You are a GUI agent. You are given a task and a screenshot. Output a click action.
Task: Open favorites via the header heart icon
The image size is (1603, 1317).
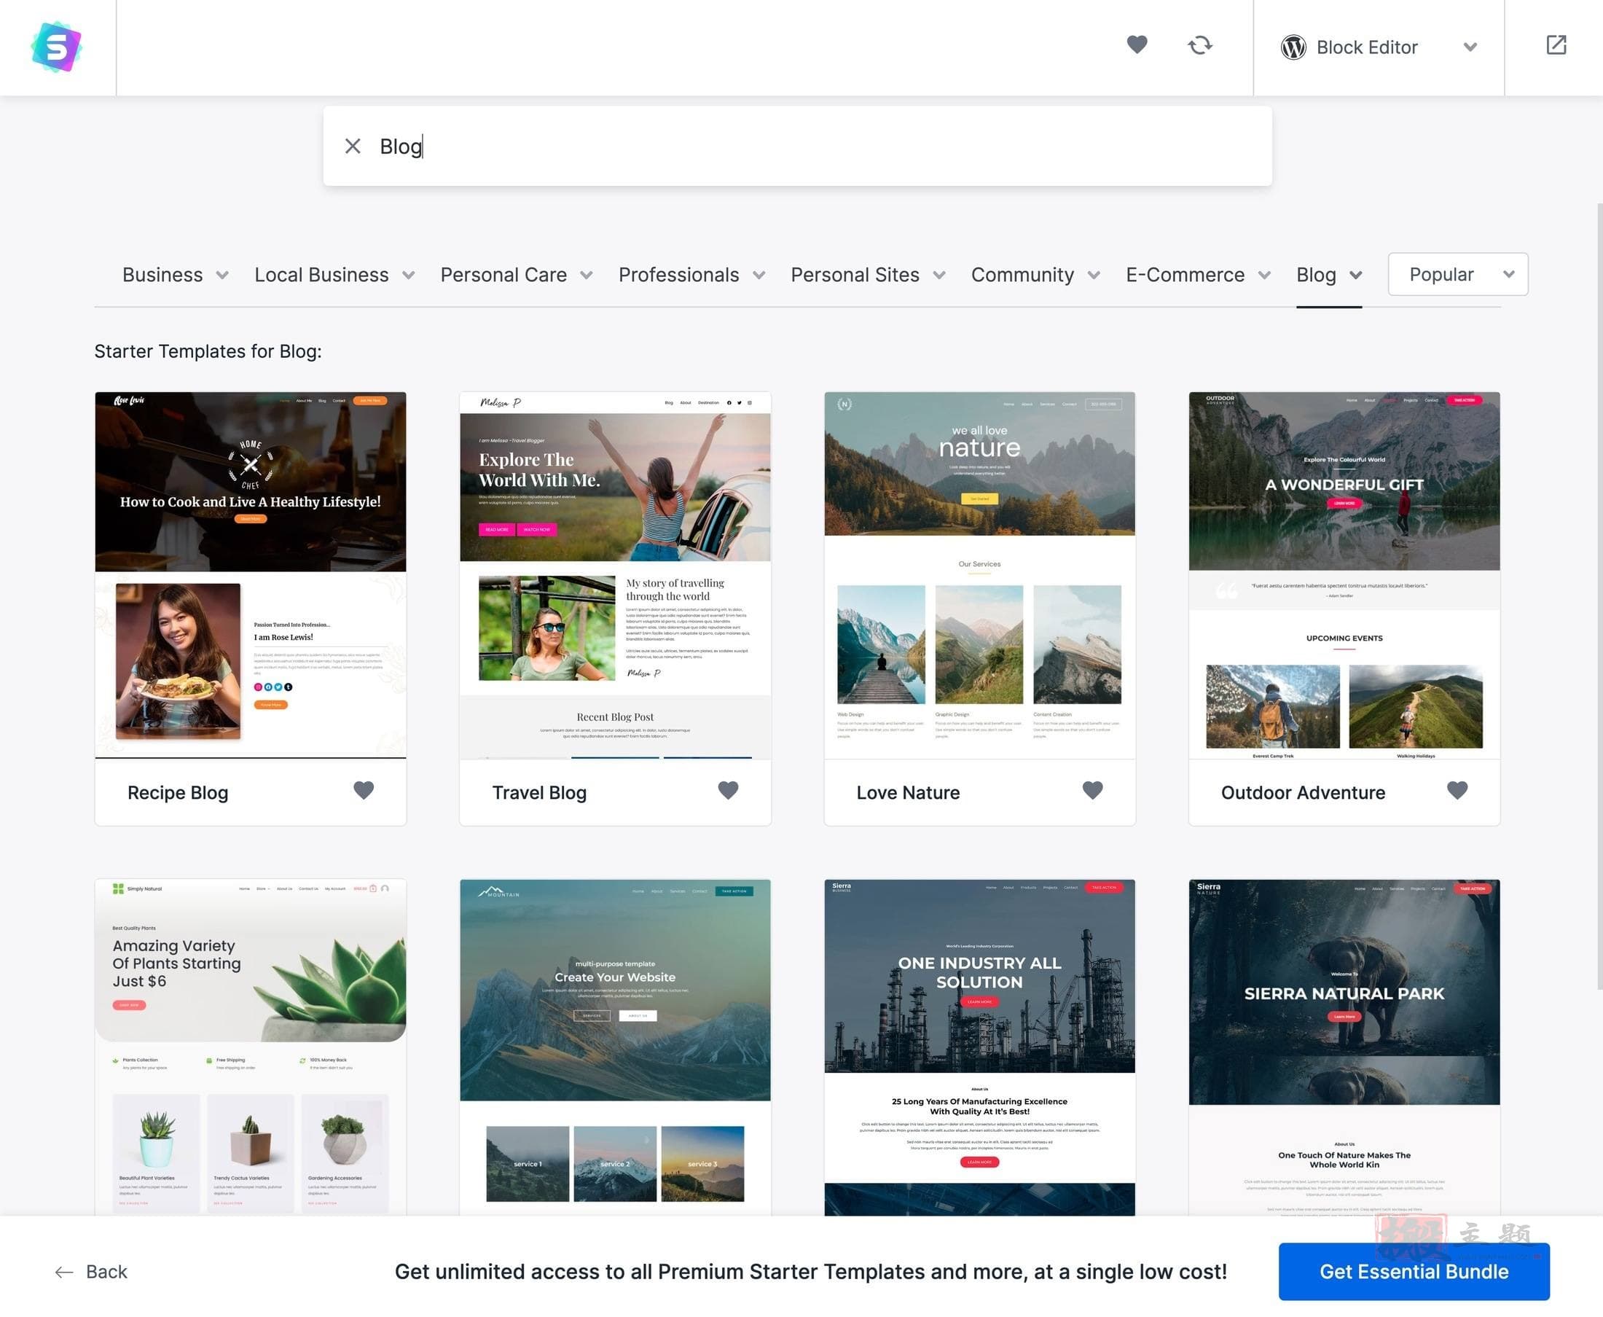[x=1137, y=44]
